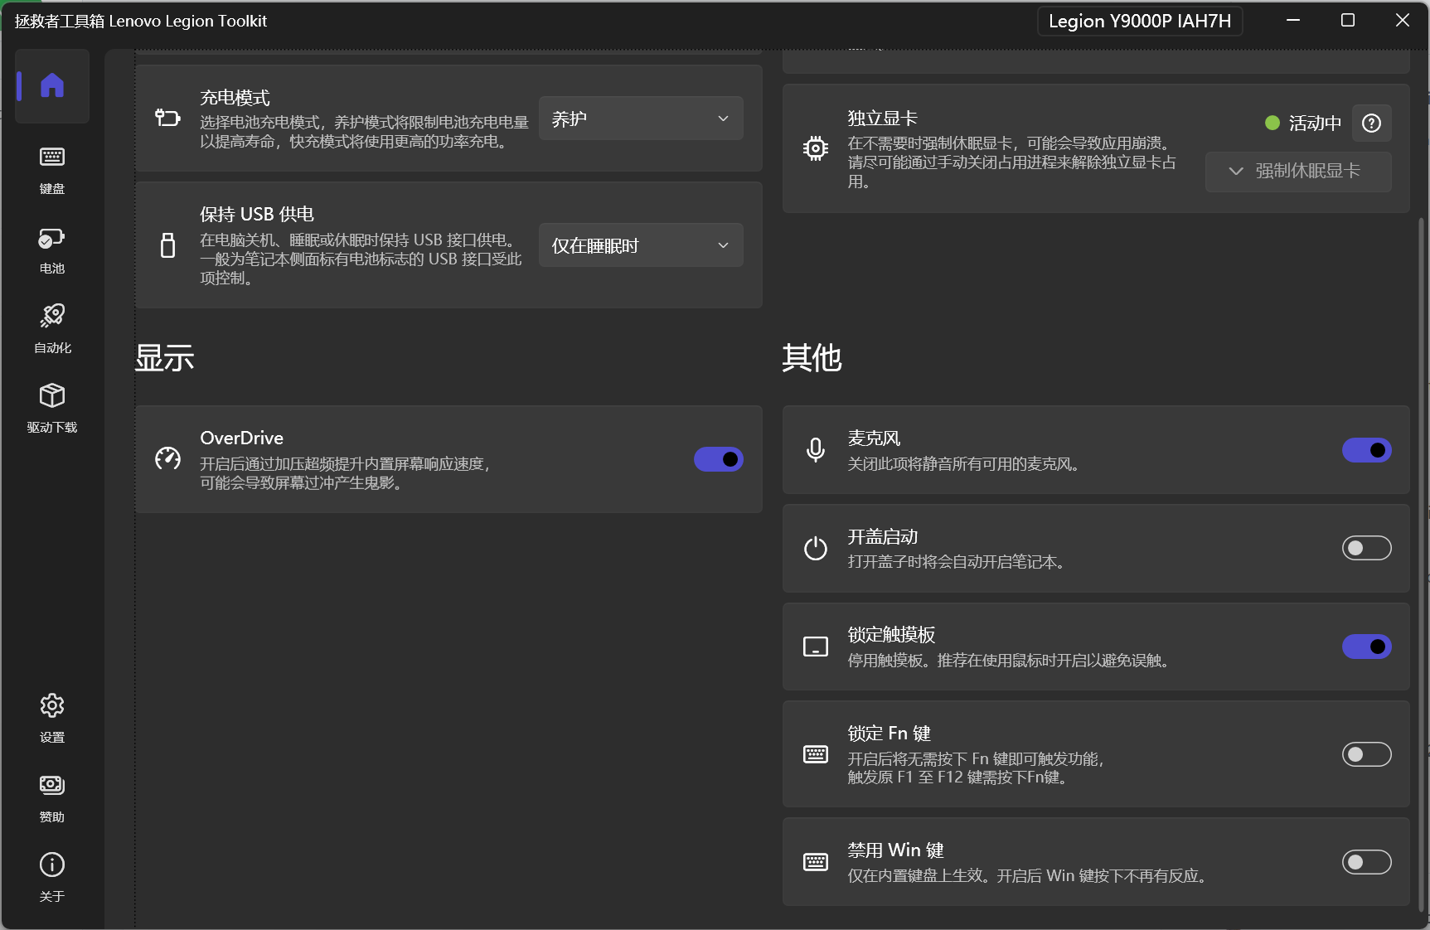Enable the 开盖启动 lid-open startup toggle
Viewport: 1430px width, 930px height.
coord(1366,548)
